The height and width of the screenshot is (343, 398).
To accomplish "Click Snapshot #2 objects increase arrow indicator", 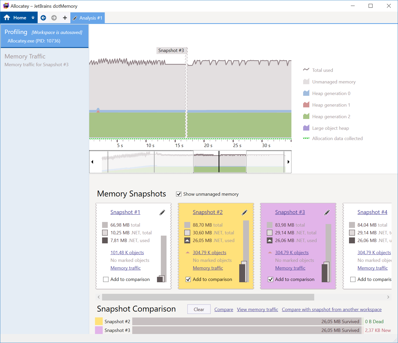I will tap(188, 253).
